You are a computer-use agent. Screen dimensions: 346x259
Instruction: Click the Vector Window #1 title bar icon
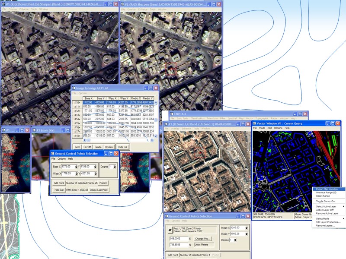pos(254,123)
